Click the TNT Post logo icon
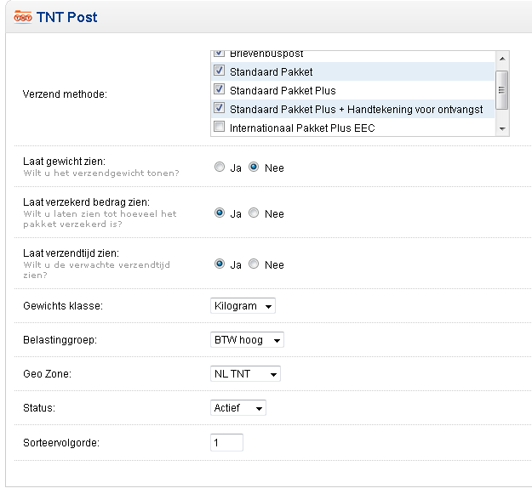 click(23, 17)
